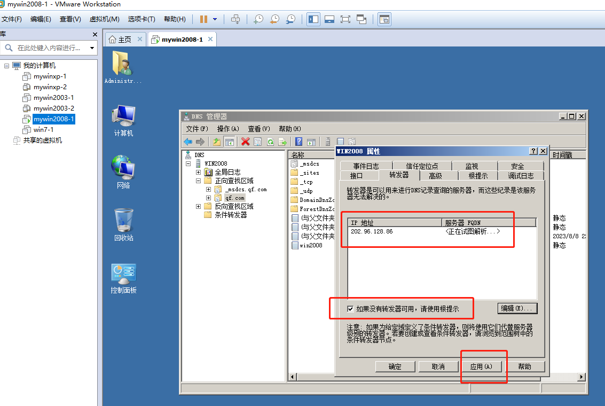This screenshot has width=605, height=406.
Task: Select forwarder IP 202.96.128.86 row
Action: (x=442, y=231)
